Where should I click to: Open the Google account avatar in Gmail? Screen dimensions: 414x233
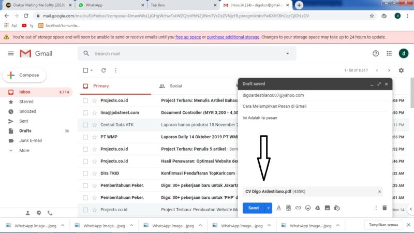pyautogui.click(x=404, y=53)
